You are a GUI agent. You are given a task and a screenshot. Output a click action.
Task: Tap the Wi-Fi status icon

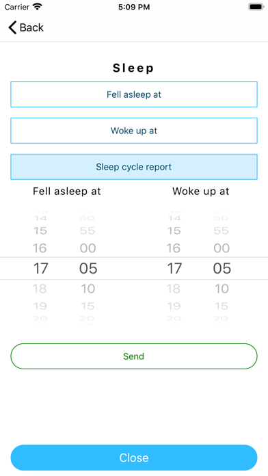38,7
